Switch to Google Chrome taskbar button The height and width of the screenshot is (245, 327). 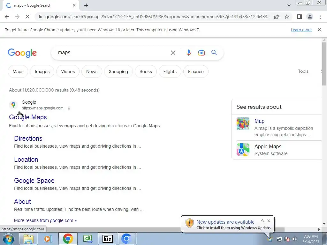pyautogui.click(x=68, y=239)
